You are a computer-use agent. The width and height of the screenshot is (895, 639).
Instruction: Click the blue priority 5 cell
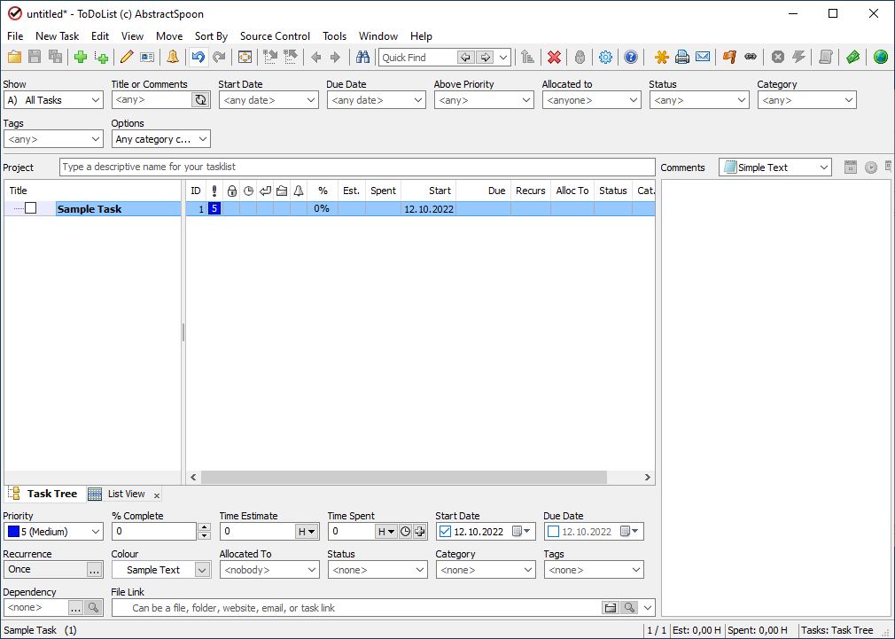pyautogui.click(x=214, y=208)
